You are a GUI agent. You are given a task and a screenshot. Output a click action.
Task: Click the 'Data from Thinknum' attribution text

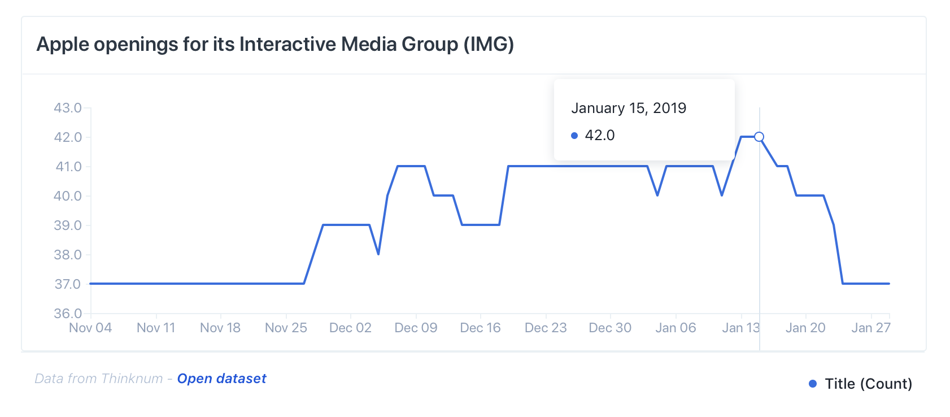coord(99,379)
